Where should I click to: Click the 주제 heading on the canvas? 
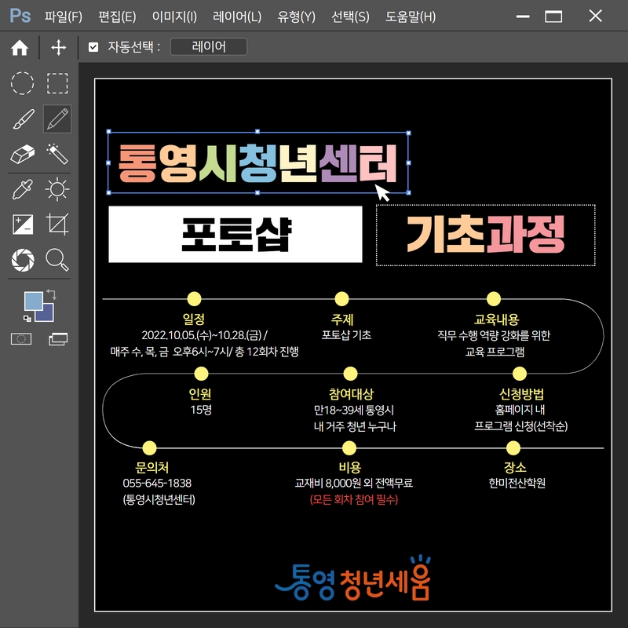point(341,319)
